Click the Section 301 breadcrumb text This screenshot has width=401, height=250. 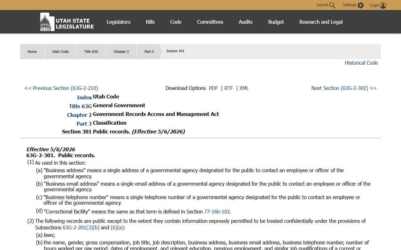click(175, 51)
